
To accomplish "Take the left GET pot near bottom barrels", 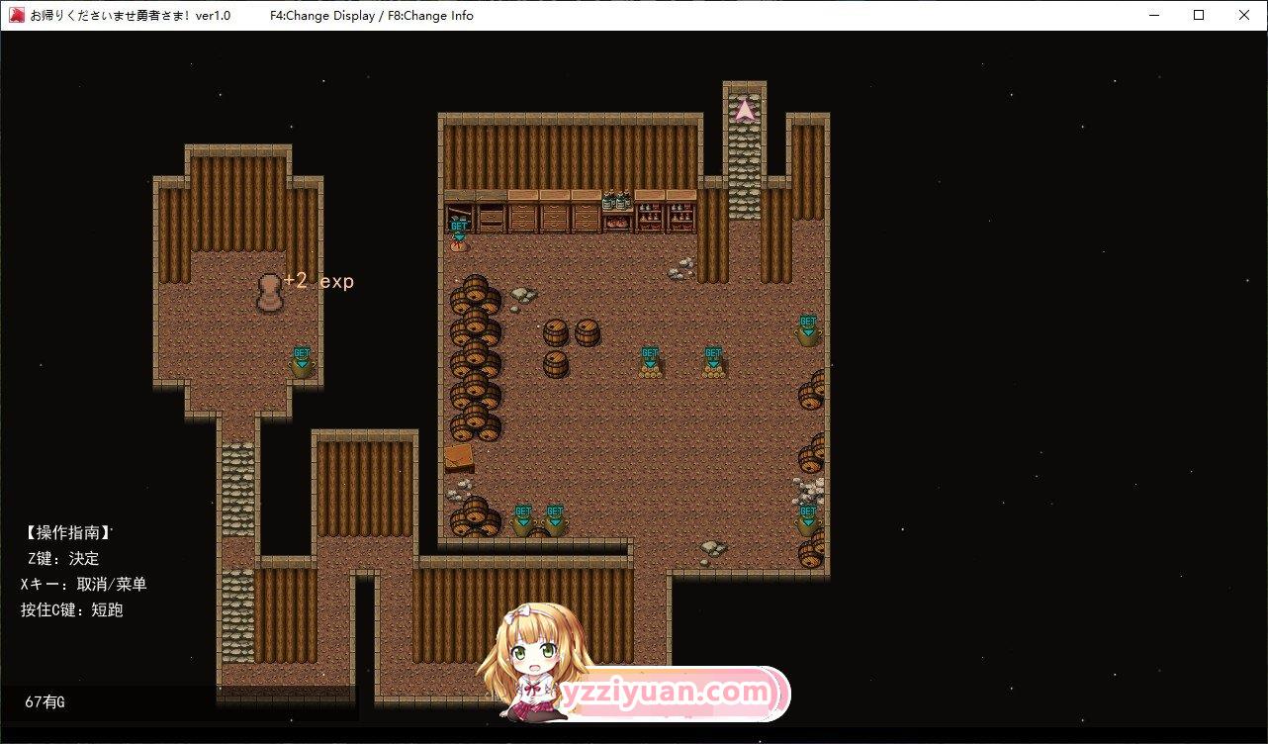I will pyautogui.click(x=523, y=519).
